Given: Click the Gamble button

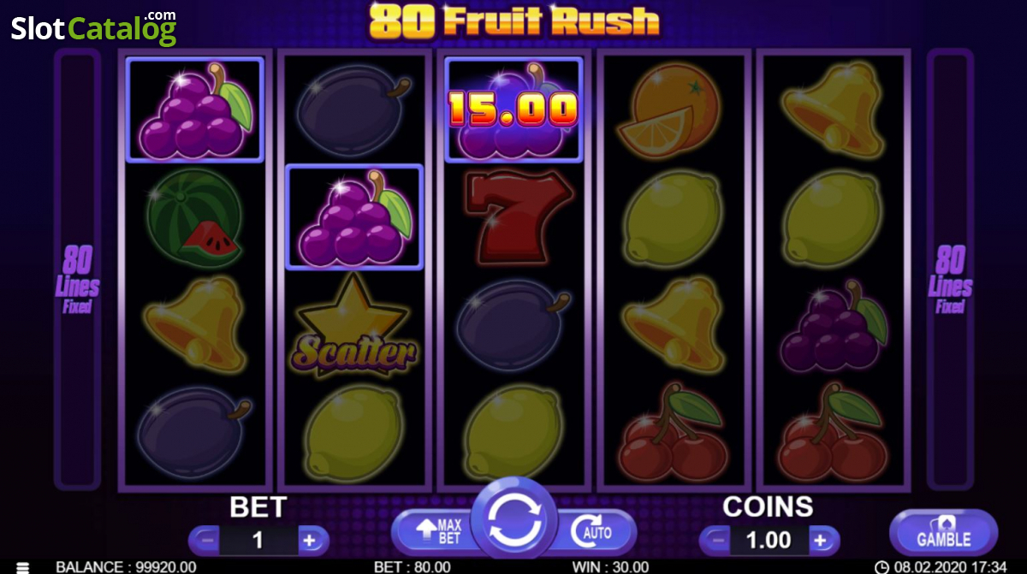Looking at the screenshot, I should (943, 533).
